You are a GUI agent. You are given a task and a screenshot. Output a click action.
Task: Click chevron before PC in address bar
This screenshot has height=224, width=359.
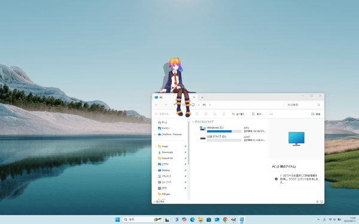(199, 105)
